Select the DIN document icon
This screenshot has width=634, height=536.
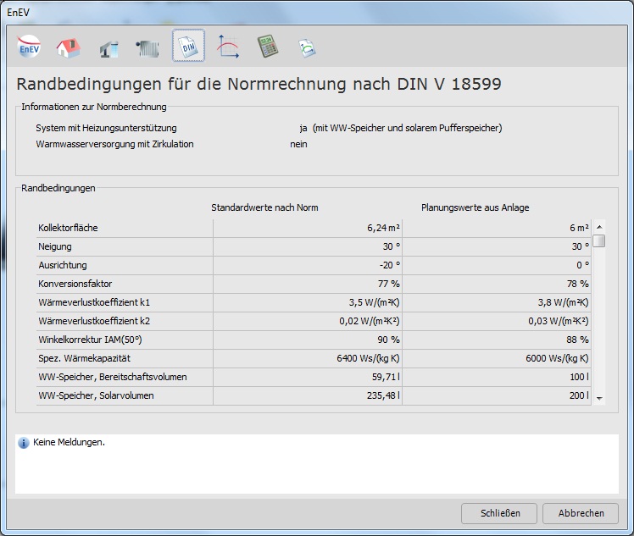tap(188, 47)
